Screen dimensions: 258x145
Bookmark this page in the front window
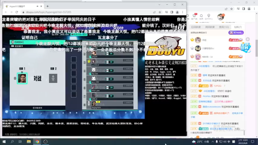tap(160, 12)
